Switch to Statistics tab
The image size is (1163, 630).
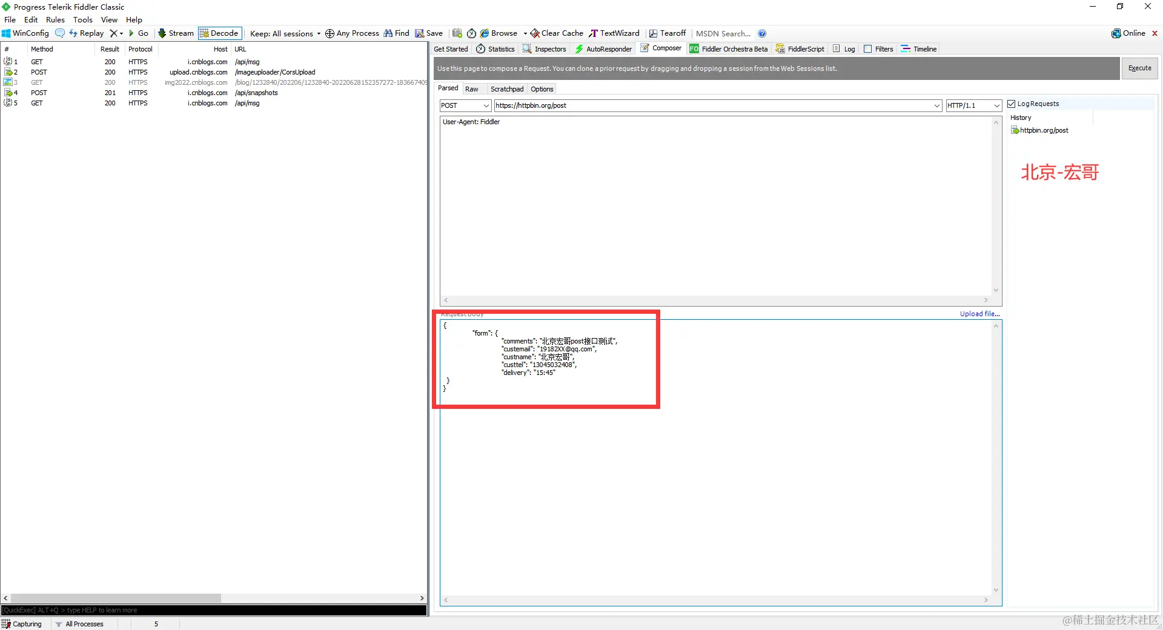pos(495,49)
